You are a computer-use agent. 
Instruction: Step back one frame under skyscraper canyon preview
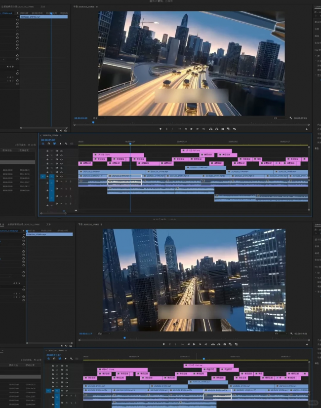click(188, 344)
